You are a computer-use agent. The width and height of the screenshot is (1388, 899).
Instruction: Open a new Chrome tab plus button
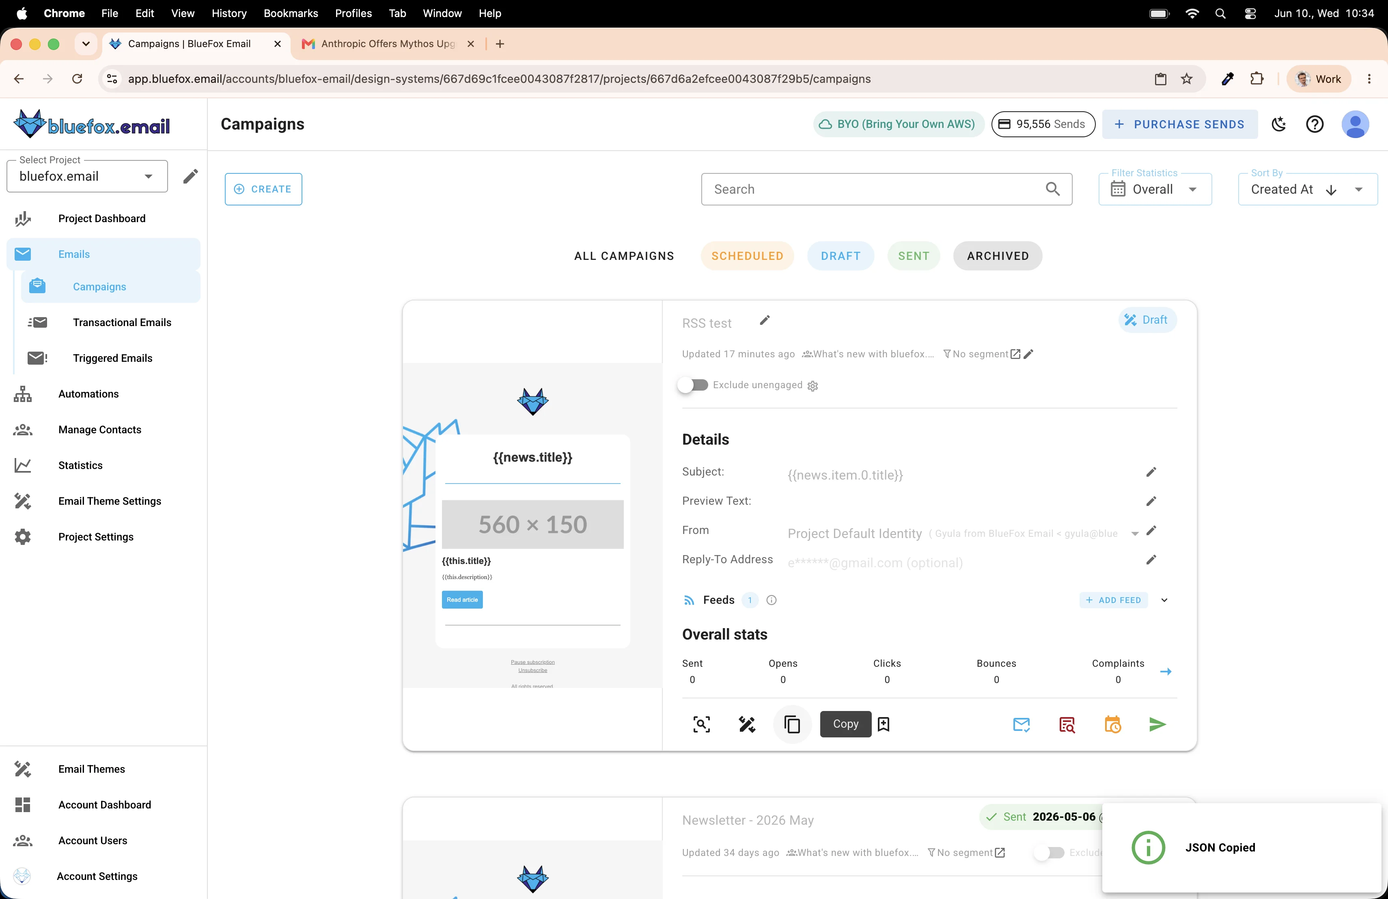(500, 44)
